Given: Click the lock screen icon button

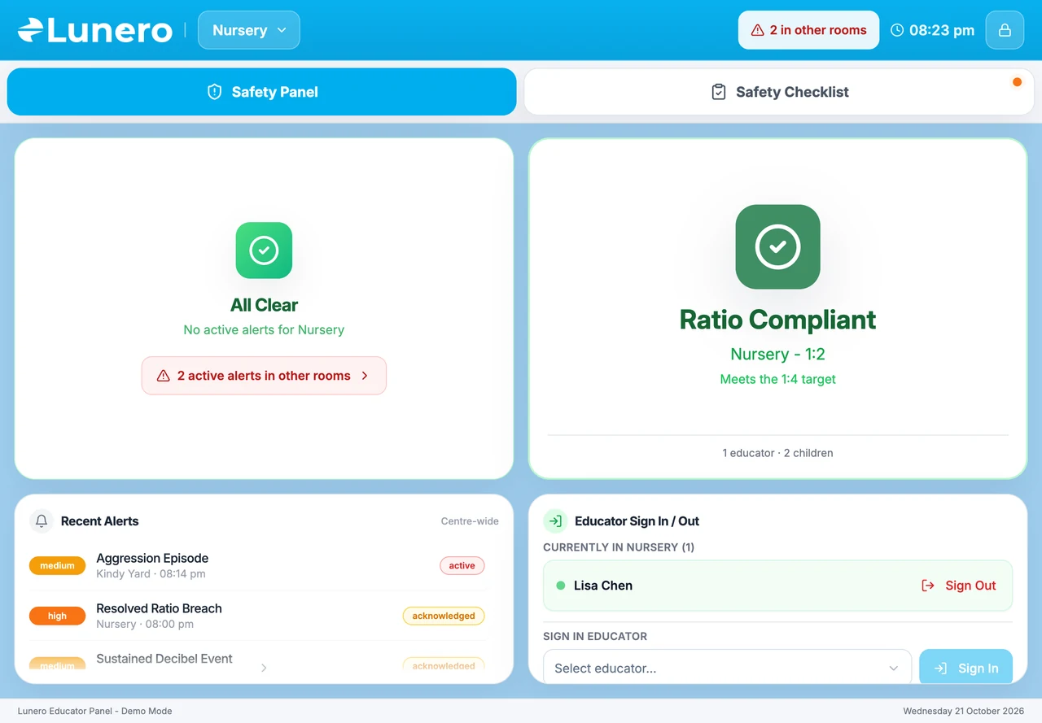Looking at the screenshot, I should [1005, 30].
